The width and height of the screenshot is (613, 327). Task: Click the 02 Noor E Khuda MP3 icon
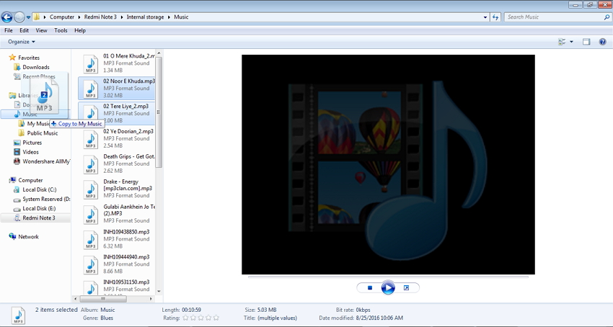[91, 89]
